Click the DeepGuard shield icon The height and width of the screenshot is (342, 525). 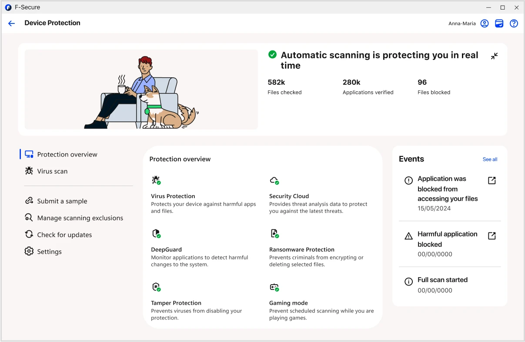tap(156, 234)
